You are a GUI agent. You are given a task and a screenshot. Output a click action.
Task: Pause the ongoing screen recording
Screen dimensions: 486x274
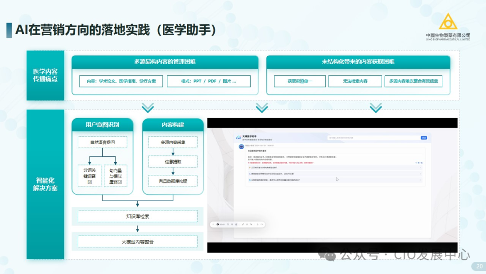(x=232, y=224)
